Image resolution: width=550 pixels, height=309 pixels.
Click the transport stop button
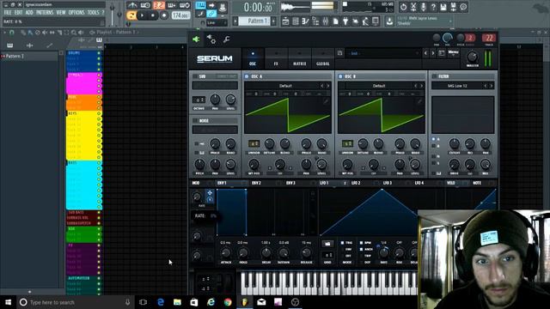click(153, 15)
